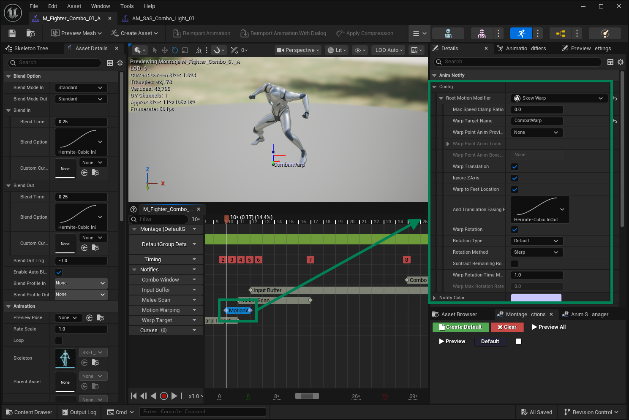Play the animation in reverse
Screen dimensions: 629x420
coord(153,396)
